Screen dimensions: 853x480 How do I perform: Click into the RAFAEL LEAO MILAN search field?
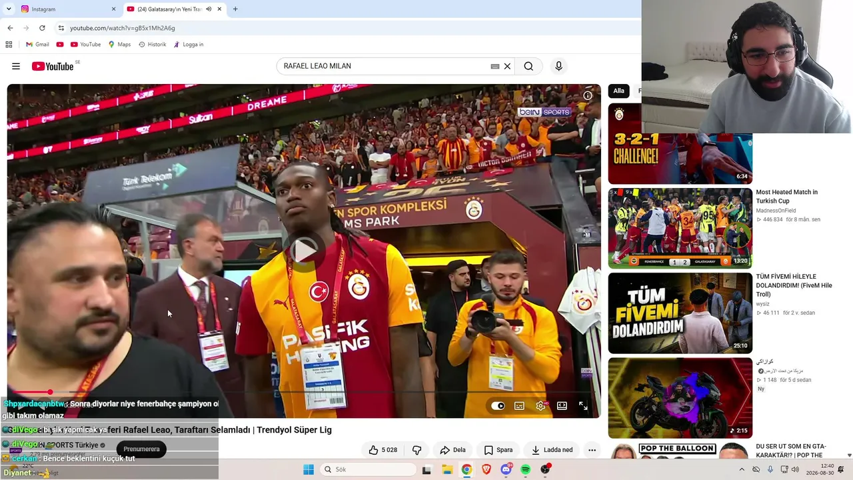coord(385,66)
